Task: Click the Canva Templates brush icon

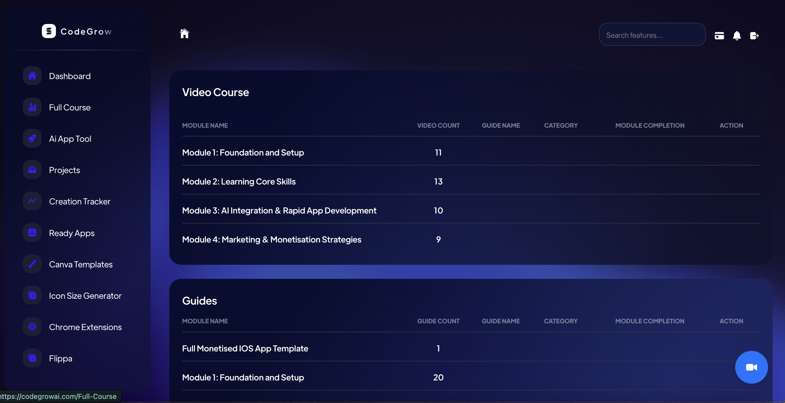Action: tap(32, 264)
